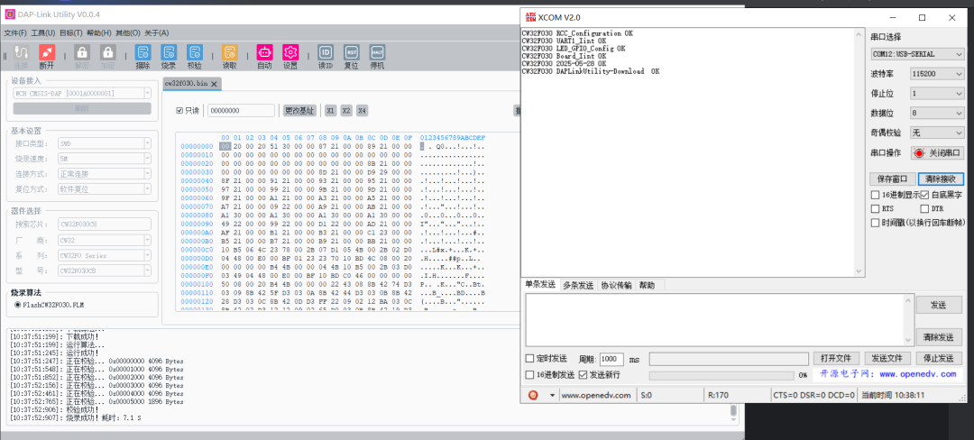Open the COM12:USB-SERIAL port dropdown
Screen dimensions: 974x440
point(916,53)
